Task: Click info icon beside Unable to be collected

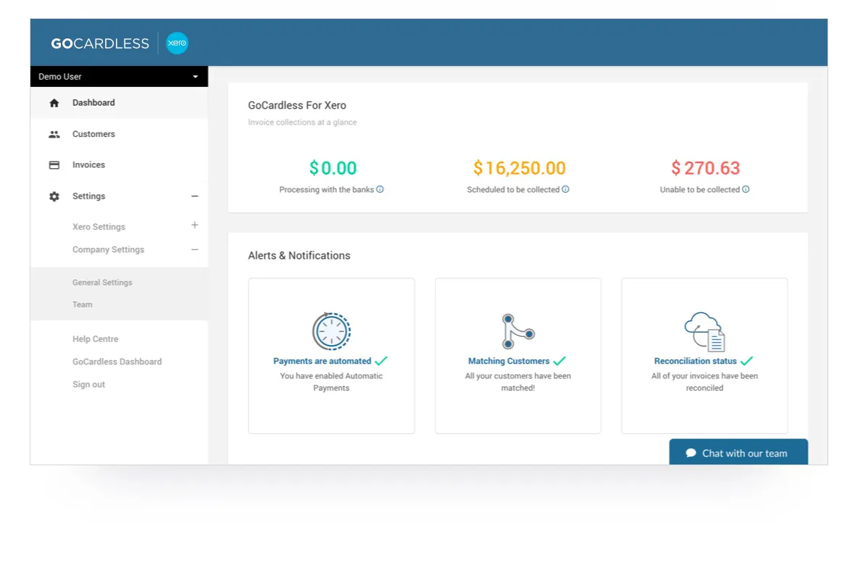Action: pos(745,189)
